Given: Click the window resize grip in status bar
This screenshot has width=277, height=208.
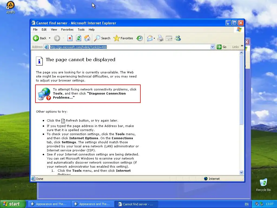Looking at the screenshot, I should [x=242, y=180].
